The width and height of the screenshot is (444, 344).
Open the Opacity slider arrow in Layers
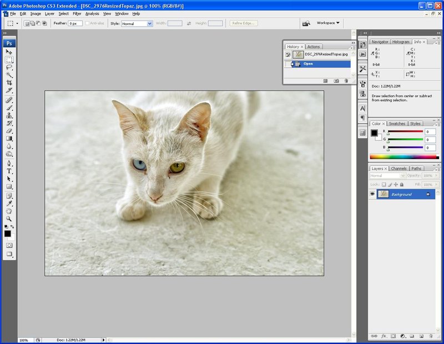(436, 175)
